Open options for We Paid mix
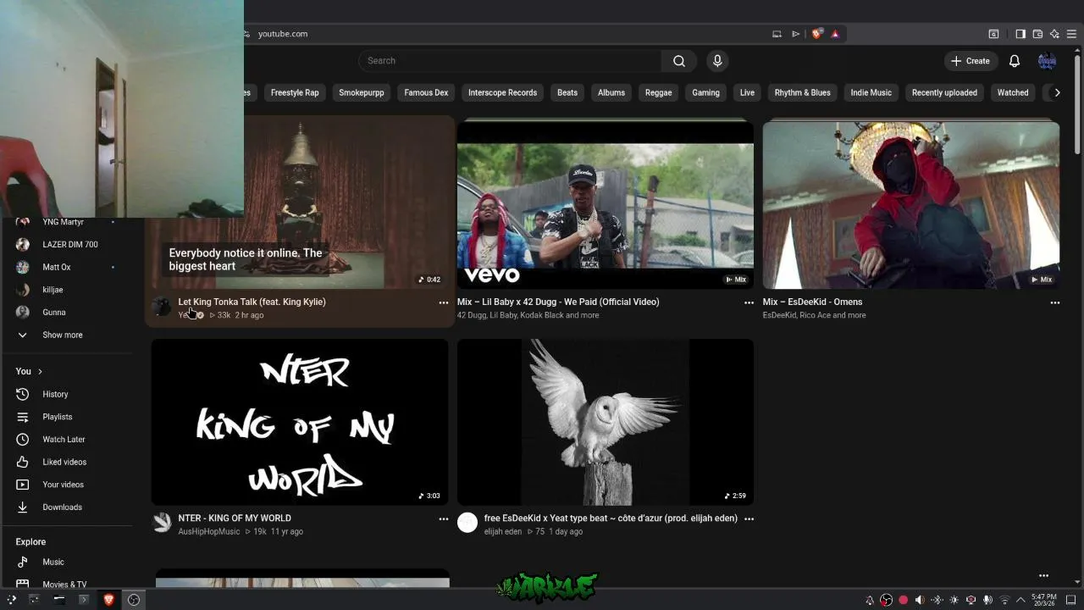The height and width of the screenshot is (610, 1084). (x=749, y=302)
